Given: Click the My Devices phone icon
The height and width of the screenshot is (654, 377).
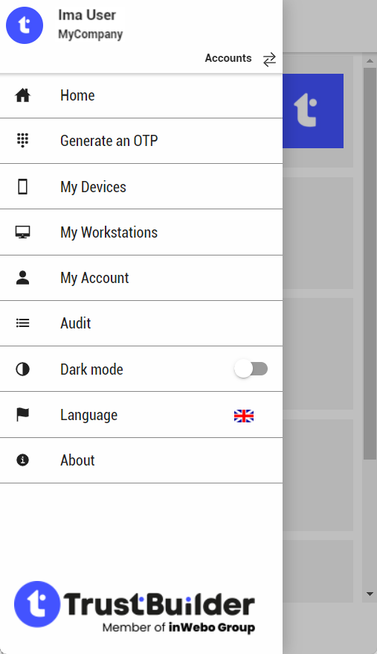Looking at the screenshot, I should pyautogui.click(x=22, y=186).
